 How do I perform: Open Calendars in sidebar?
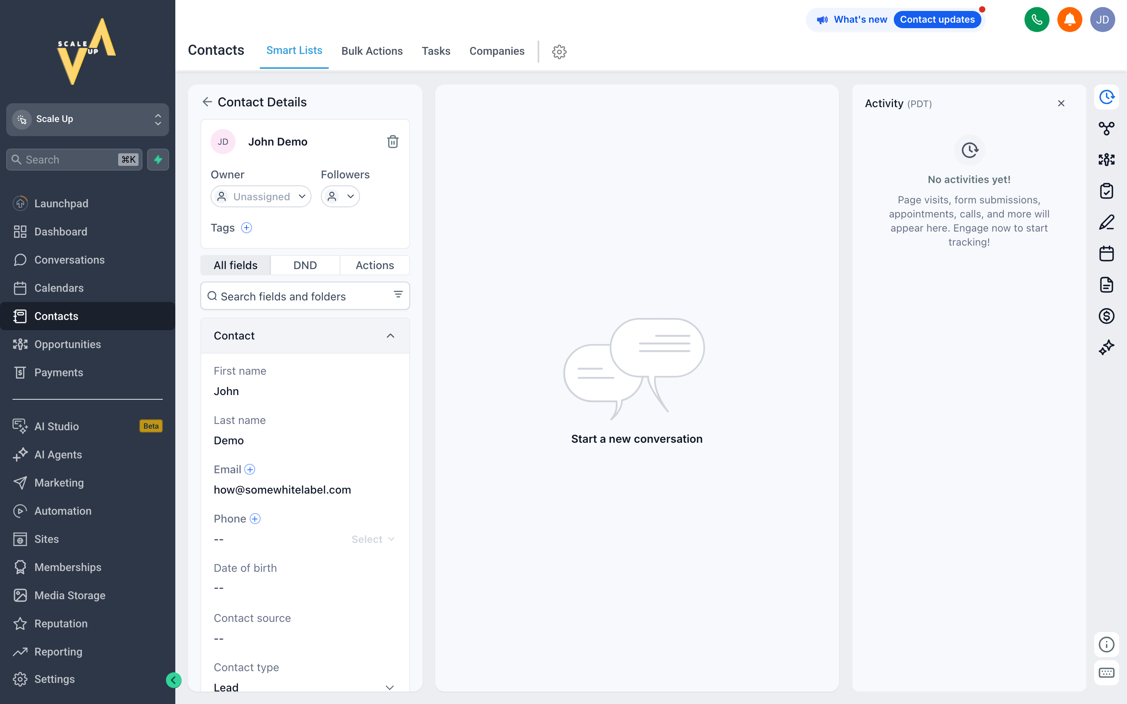pos(88,288)
